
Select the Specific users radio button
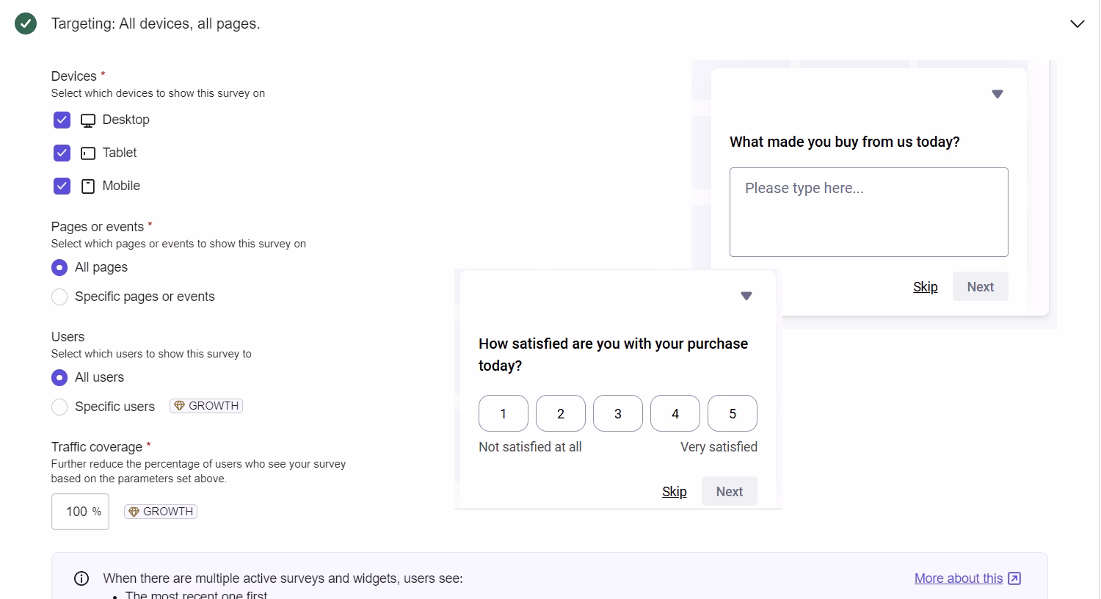pyautogui.click(x=59, y=407)
